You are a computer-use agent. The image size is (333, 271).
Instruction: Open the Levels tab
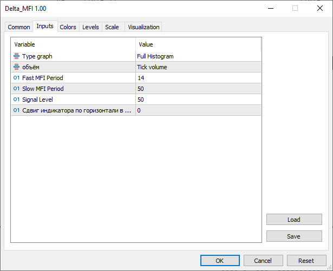90,27
